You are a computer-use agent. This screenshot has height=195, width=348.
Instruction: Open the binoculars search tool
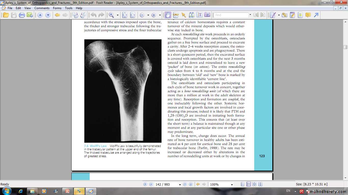pos(192,15)
